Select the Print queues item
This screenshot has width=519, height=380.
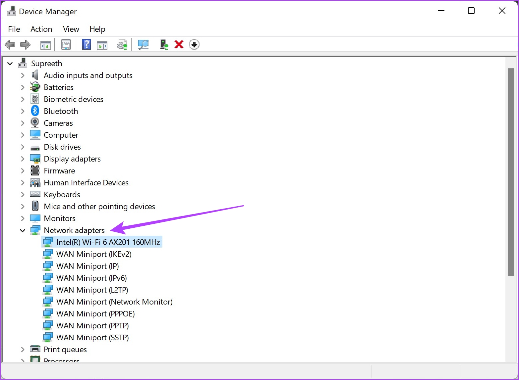65,350
